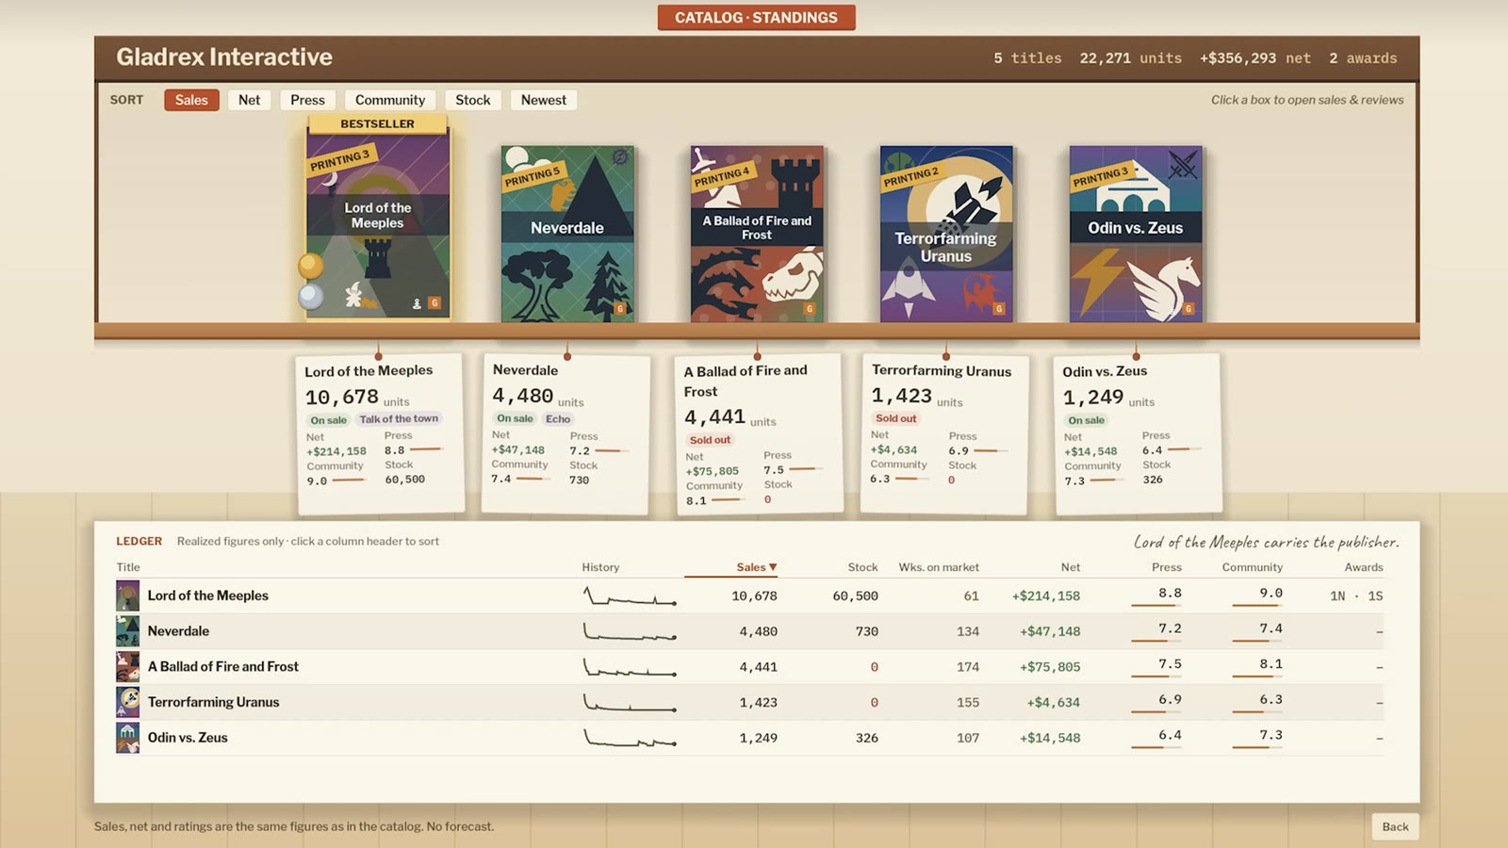
Task: Sort ledger by Press column header
Action: click(x=1167, y=567)
